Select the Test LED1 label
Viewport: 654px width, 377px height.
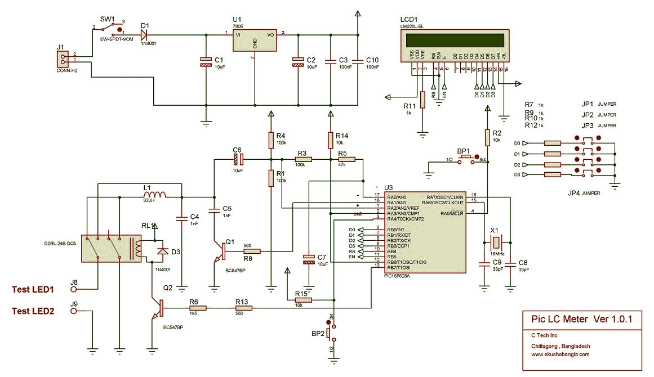tap(33, 289)
